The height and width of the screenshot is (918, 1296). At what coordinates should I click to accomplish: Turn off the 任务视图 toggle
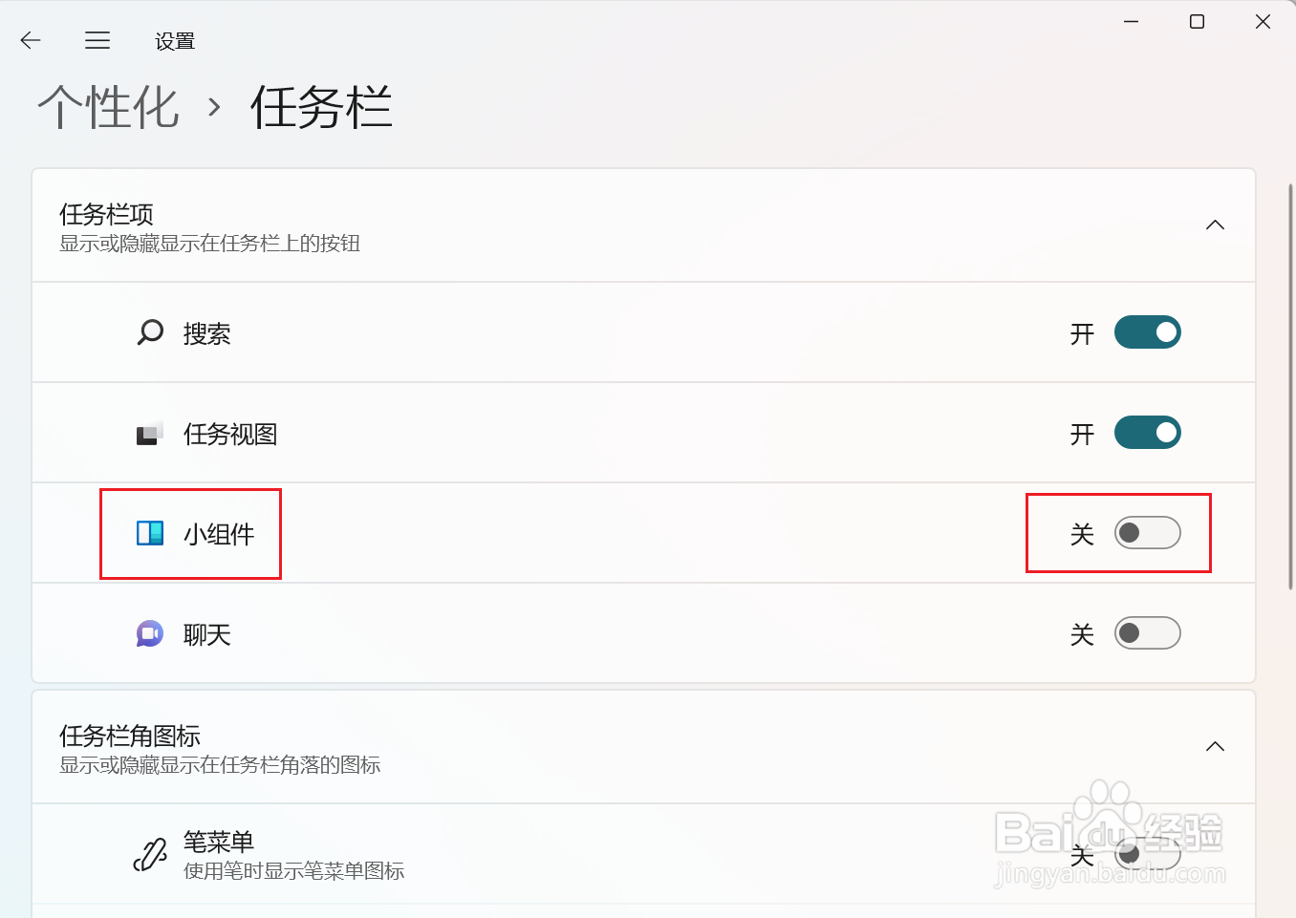pos(1147,433)
